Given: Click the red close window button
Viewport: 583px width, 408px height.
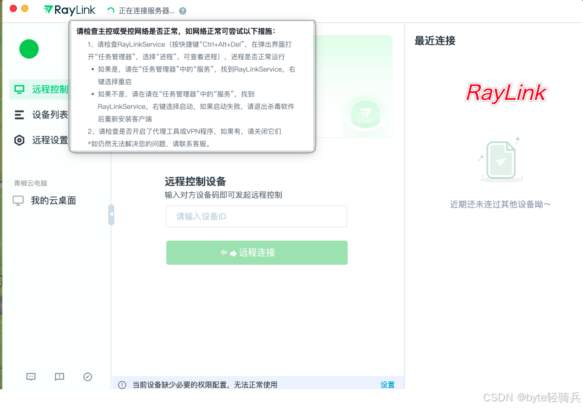Looking at the screenshot, I should pyautogui.click(x=13, y=8).
